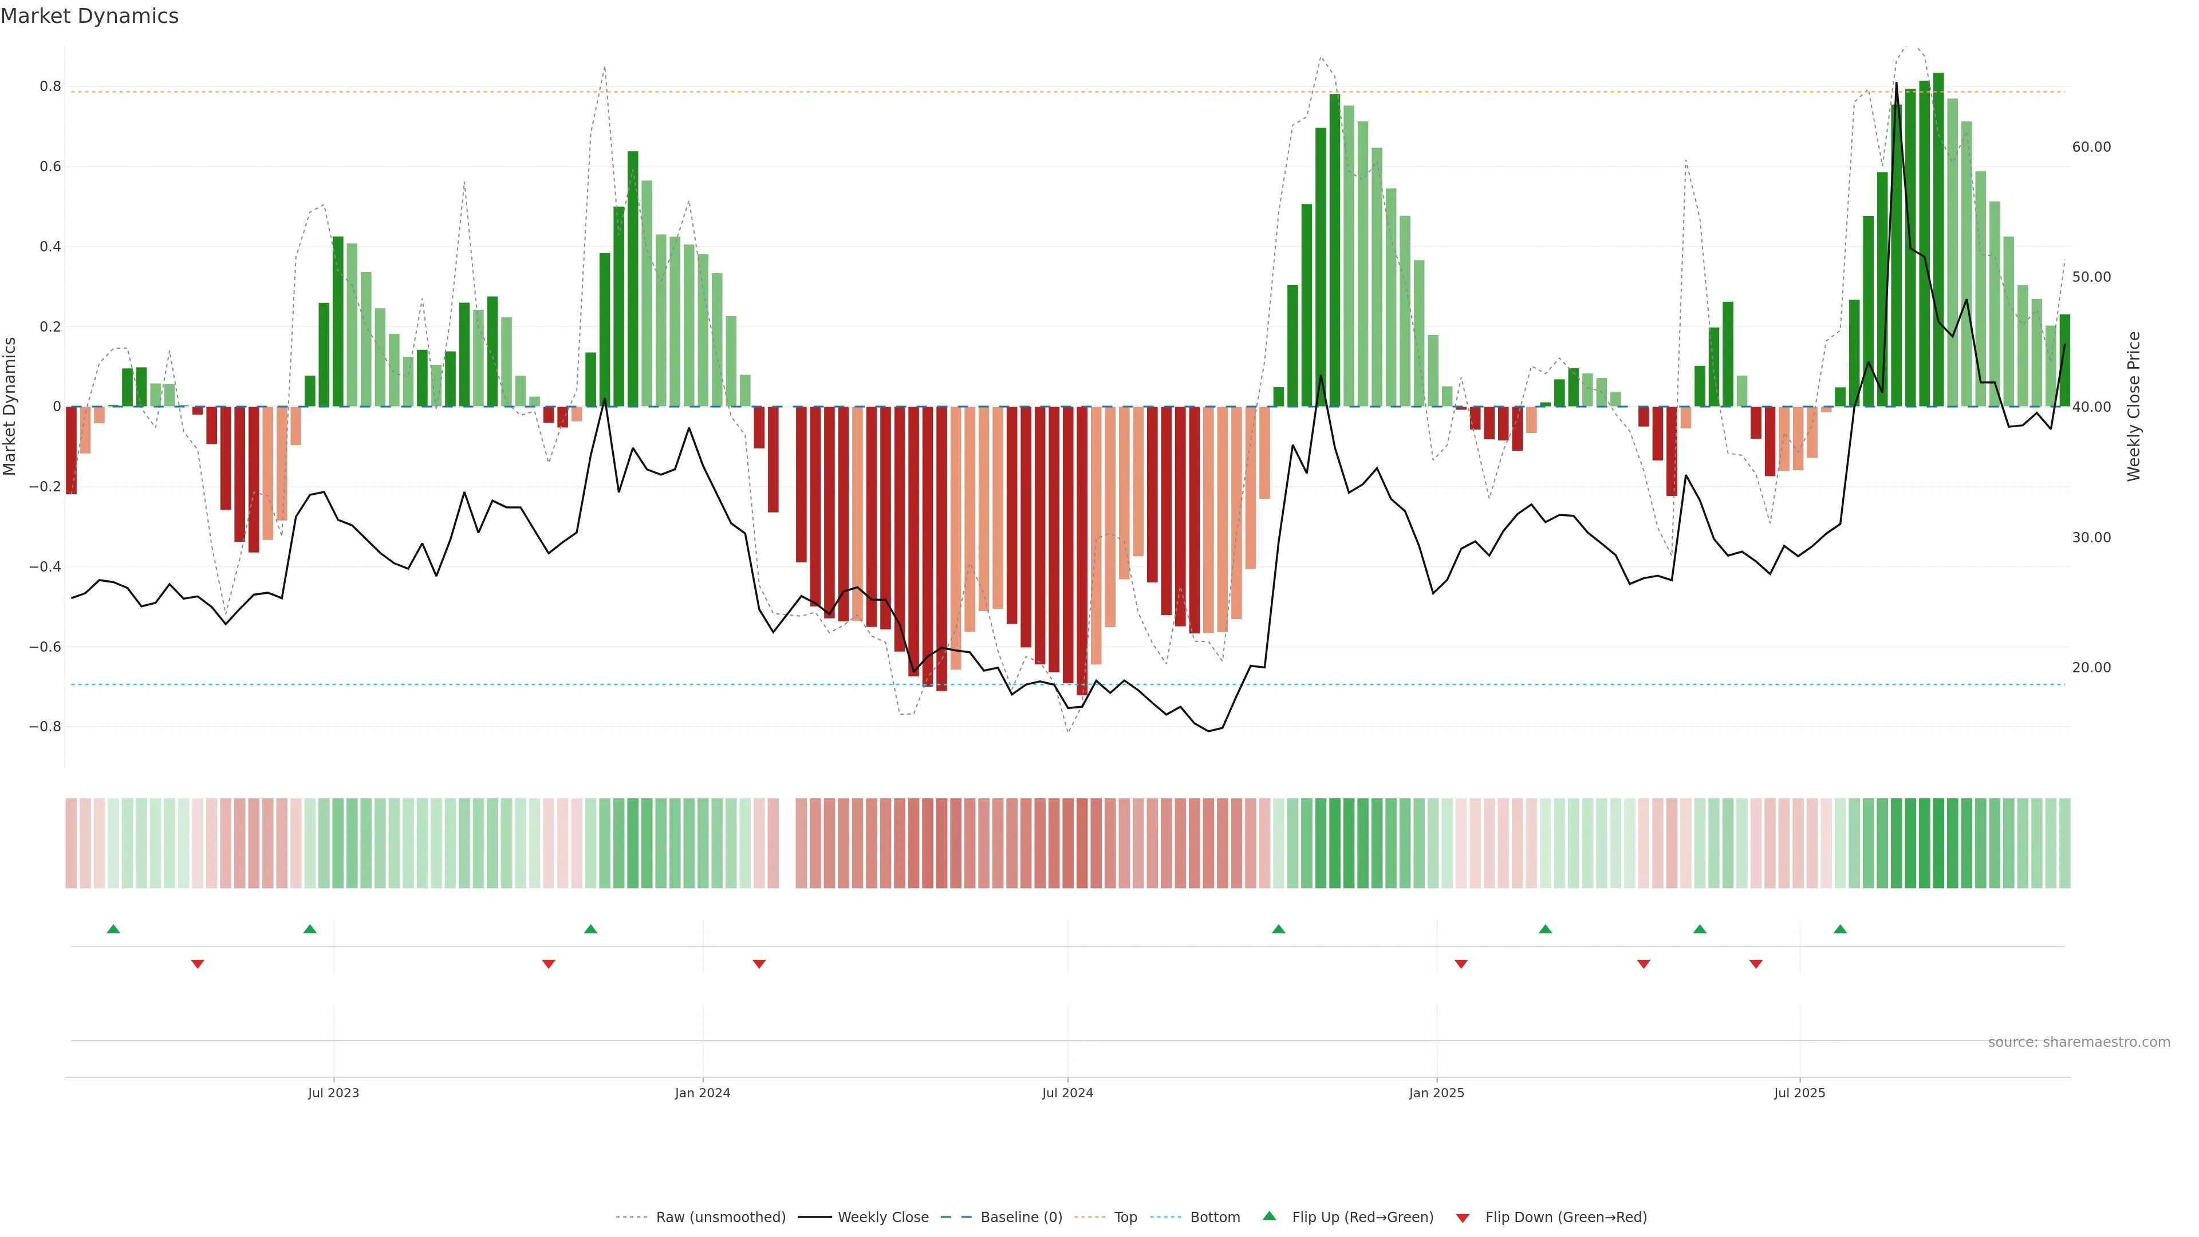Click the last red flip-down triangle before Jul 2025

1756,964
